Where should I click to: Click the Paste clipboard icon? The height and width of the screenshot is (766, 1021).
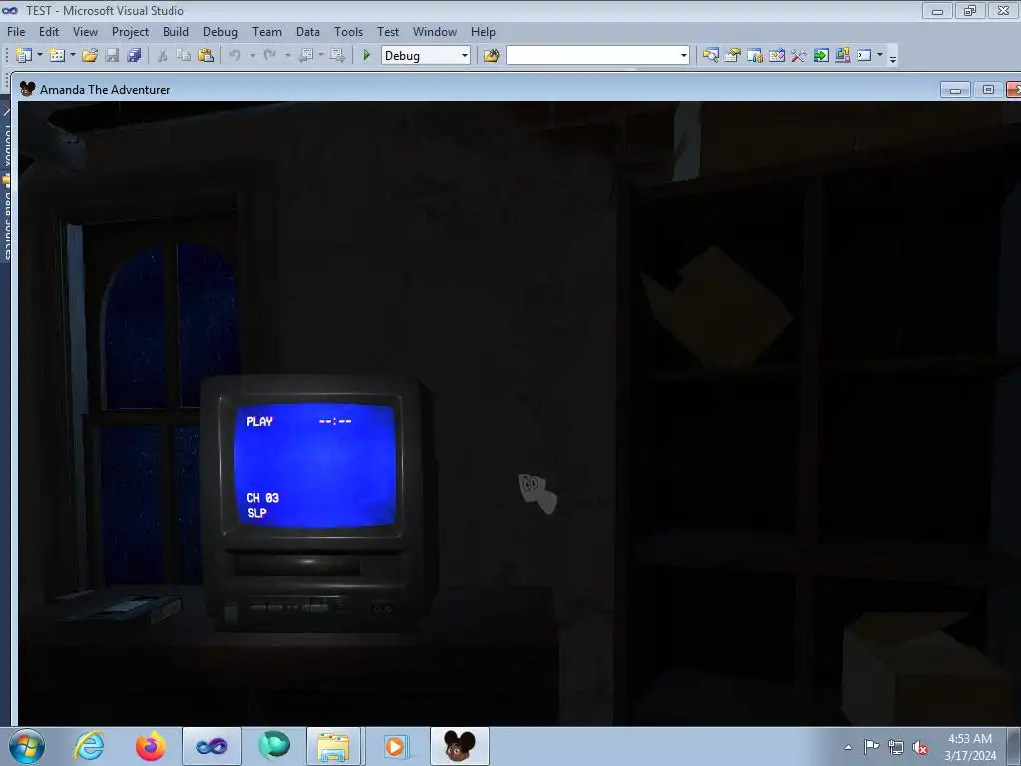(x=206, y=56)
